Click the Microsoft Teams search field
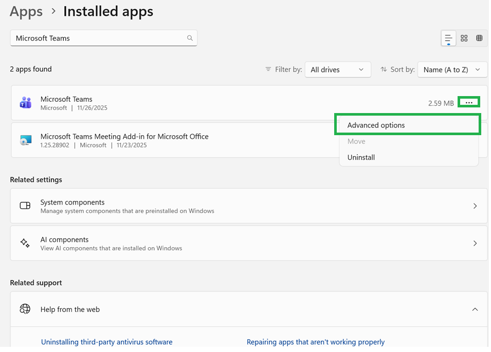The width and height of the screenshot is (491, 352). click(98, 38)
